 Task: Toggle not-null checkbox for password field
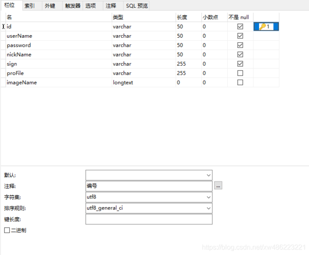coord(240,45)
